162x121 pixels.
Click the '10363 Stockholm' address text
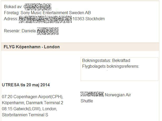(x=89, y=19)
